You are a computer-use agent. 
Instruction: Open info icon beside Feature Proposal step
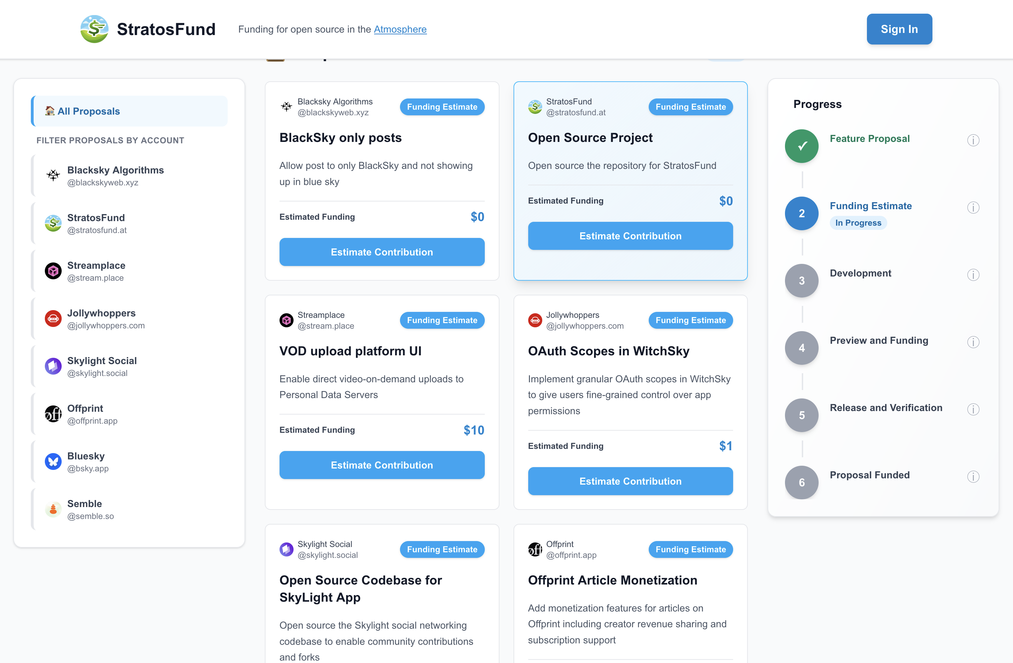point(973,140)
